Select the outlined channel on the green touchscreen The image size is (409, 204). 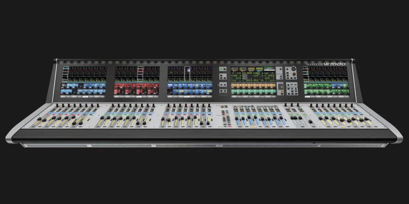pyautogui.click(x=305, y=74)
